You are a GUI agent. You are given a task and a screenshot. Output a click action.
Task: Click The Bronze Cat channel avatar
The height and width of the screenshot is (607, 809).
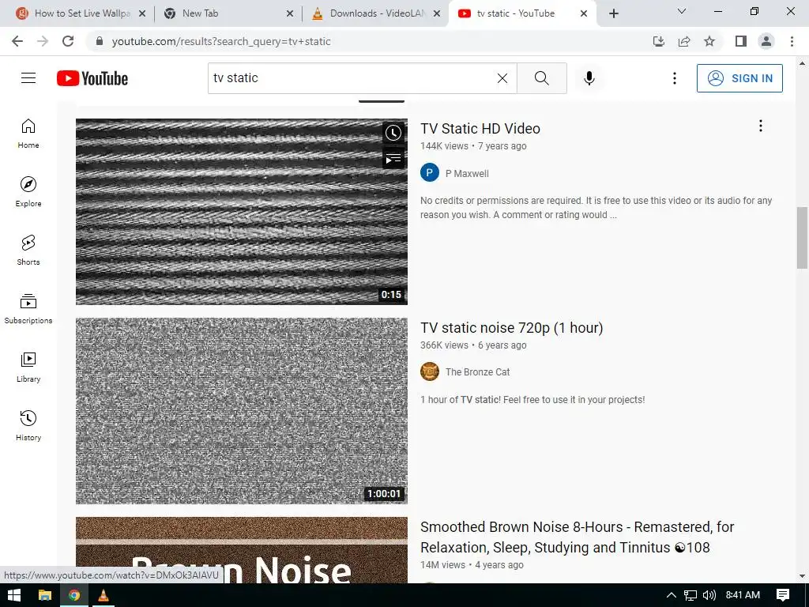click(429, 371)
